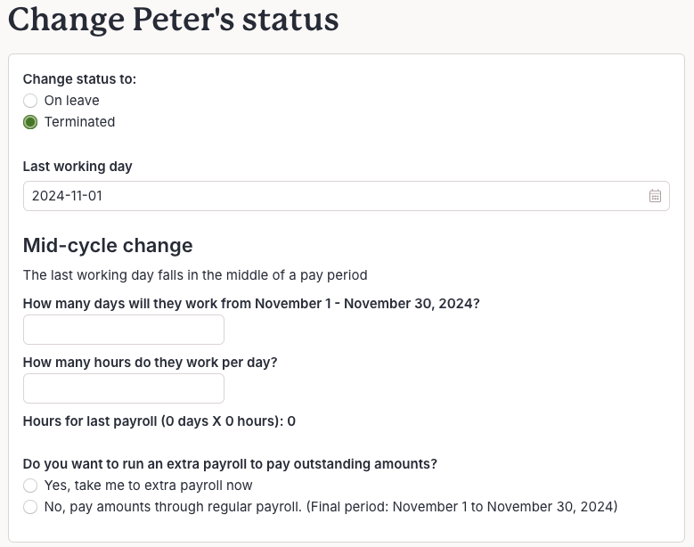Screen dimensions: 694x547
Task: Select the Terminated radio button
Action: [30, 122]
